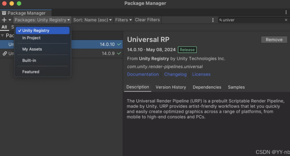Collapse the Packages group disclosure triangle
Viewport: 290px width, 156px height.
pos(3,36)
